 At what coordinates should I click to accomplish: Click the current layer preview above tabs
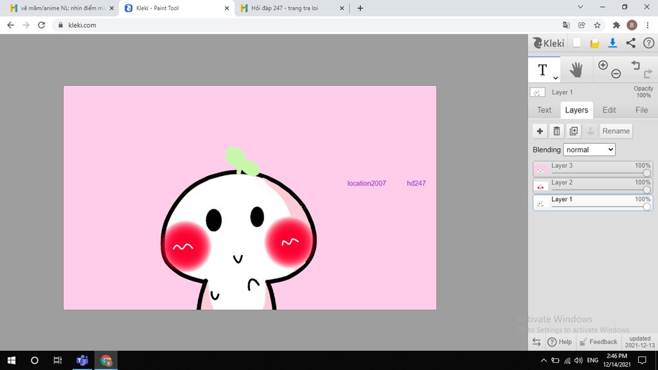pos(538,92)
